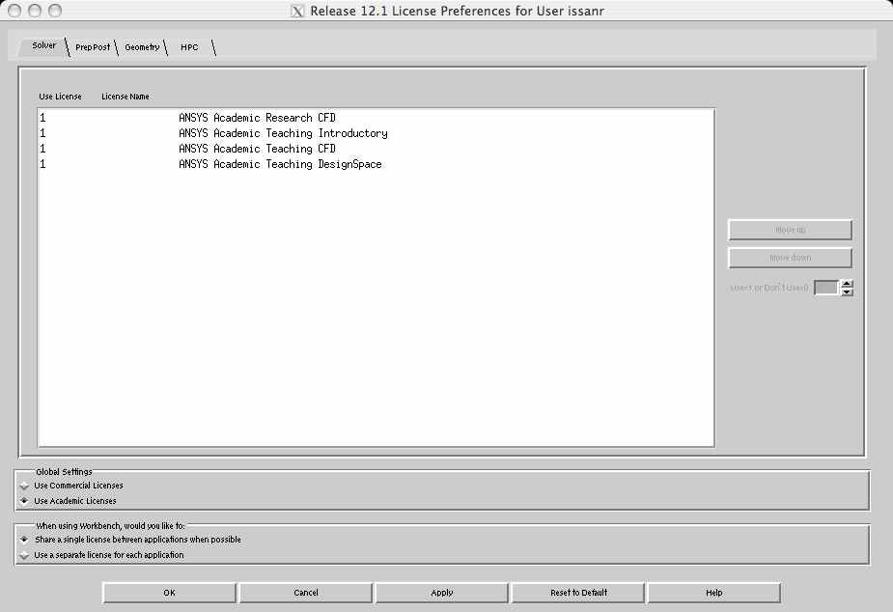The height and width of the screenshot is (612, 893).
Task: Increment the Use/Don't Use spinner up arrow
Action: click(x=848, y=284)
